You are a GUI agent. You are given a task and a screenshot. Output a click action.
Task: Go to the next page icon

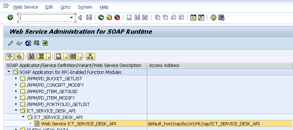point(173,18)
